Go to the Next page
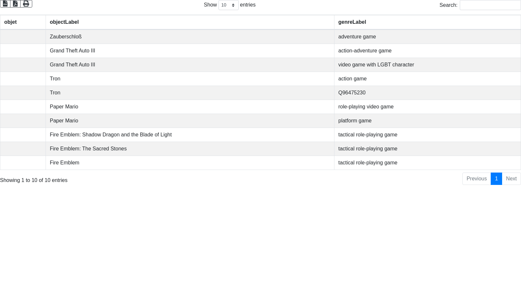 511,179
